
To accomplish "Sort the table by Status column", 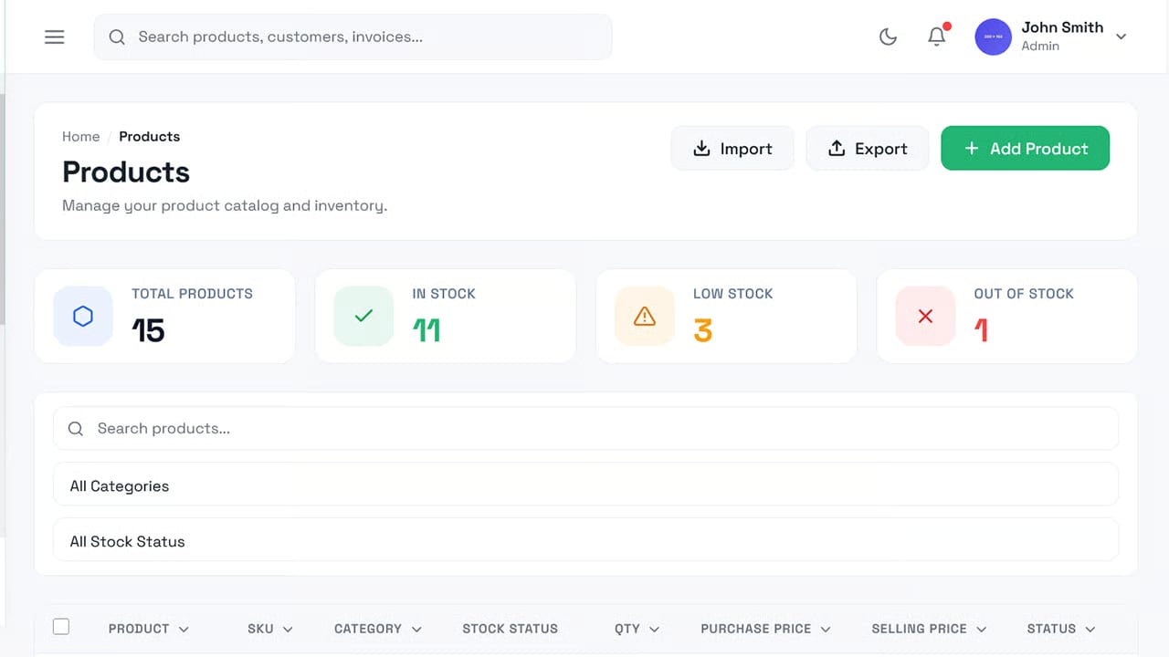I will pos(1061,629).
